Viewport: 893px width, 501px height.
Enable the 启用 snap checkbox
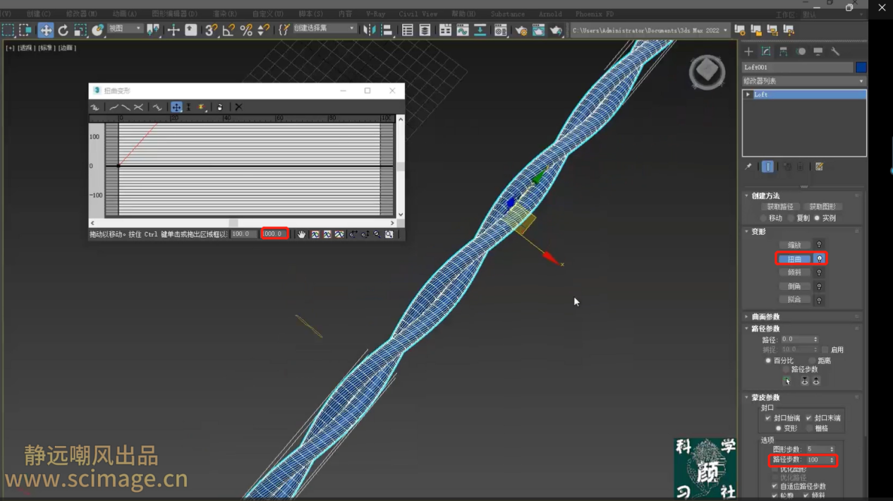[825, 349]
